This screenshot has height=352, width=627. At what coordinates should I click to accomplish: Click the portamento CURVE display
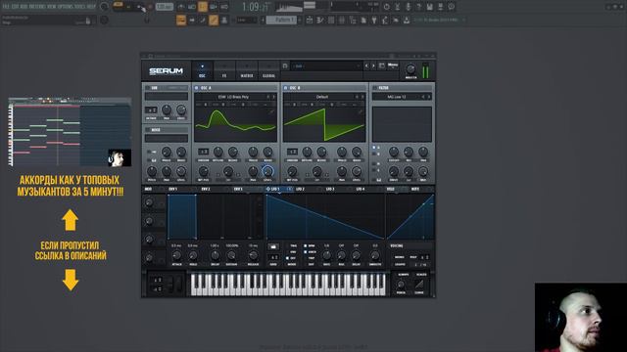(419, 285)
